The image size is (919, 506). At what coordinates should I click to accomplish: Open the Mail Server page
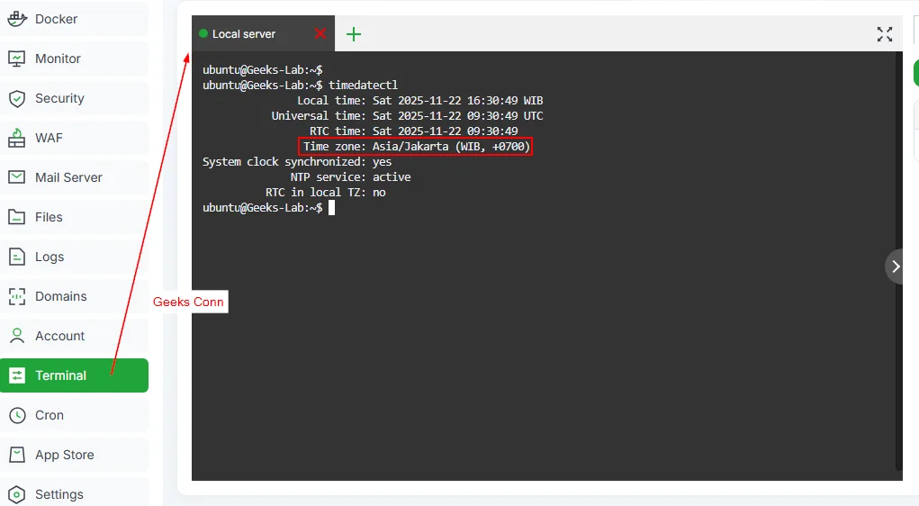point(74,177)
